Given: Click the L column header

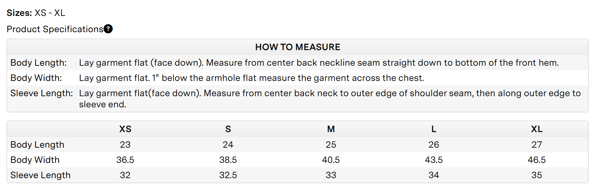Looking at the screenshot, I should pos(434,129).
